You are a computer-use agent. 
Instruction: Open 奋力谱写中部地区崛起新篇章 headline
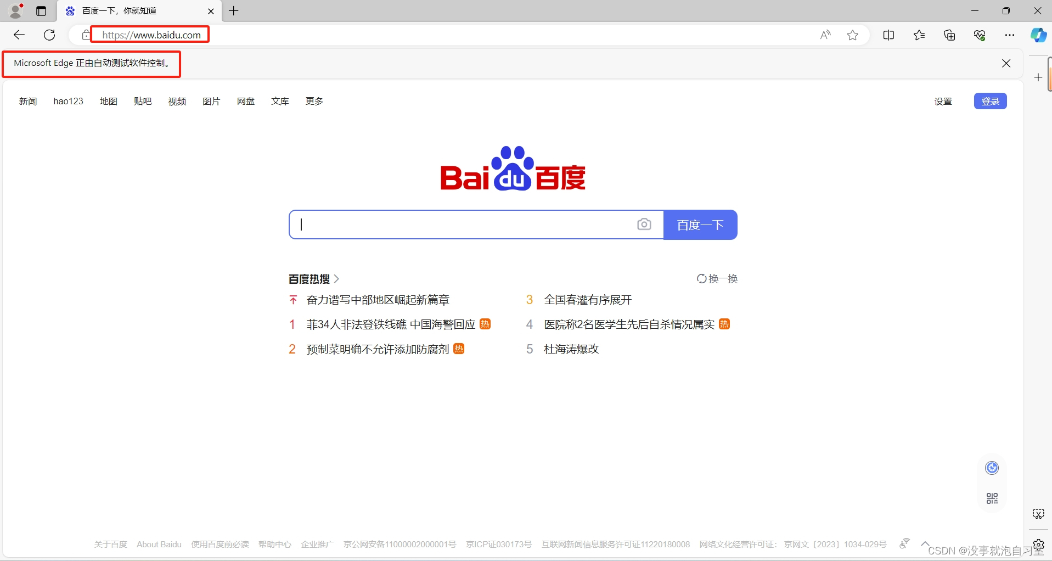378,300
